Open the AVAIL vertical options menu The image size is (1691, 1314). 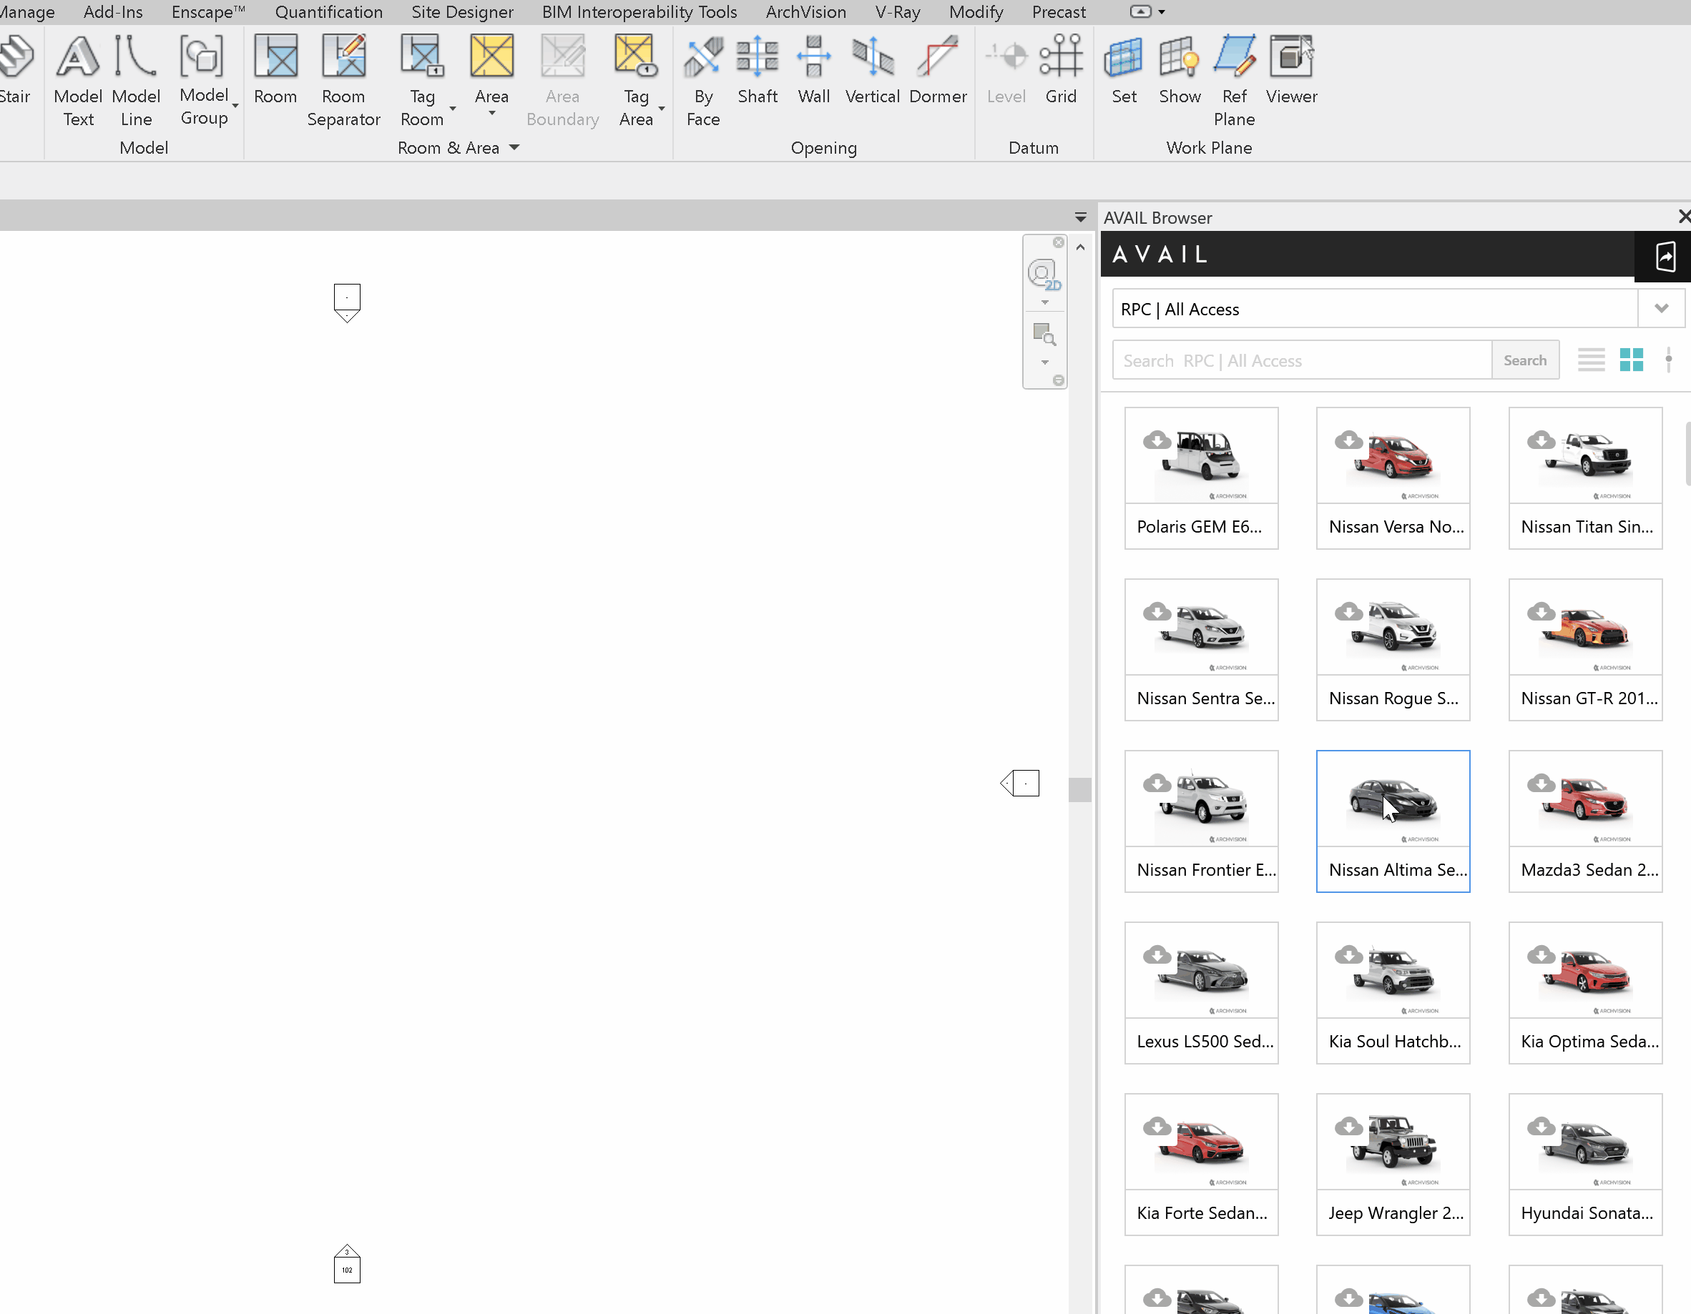[1669, 360]
